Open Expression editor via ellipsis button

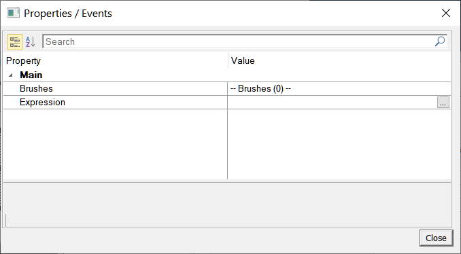[443, 102]
